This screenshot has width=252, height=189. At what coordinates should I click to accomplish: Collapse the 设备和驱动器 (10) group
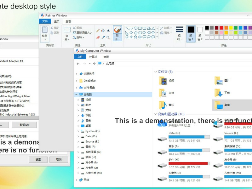[x=155, y=114]
